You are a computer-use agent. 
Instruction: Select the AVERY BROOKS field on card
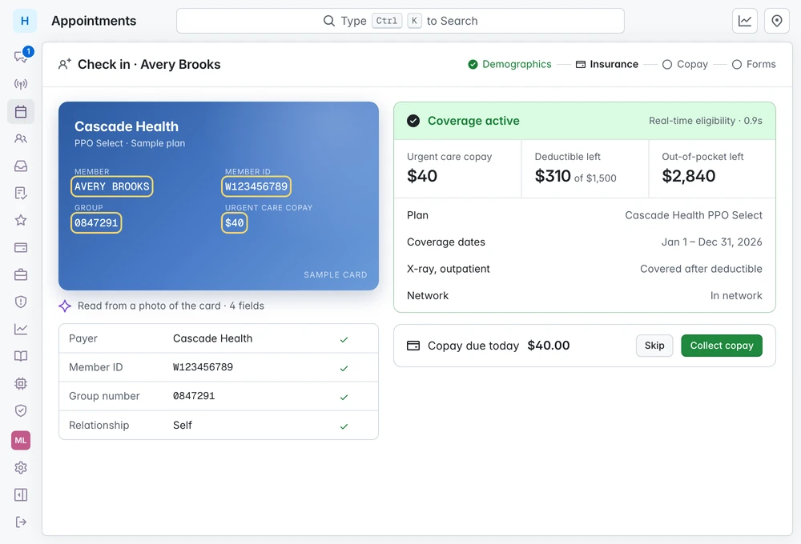(x=112, y=186)
